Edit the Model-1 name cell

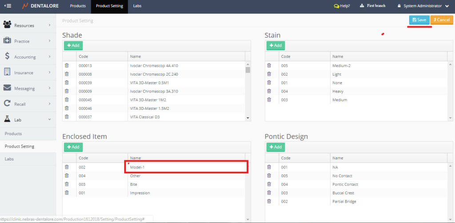[x=186, y=167]
